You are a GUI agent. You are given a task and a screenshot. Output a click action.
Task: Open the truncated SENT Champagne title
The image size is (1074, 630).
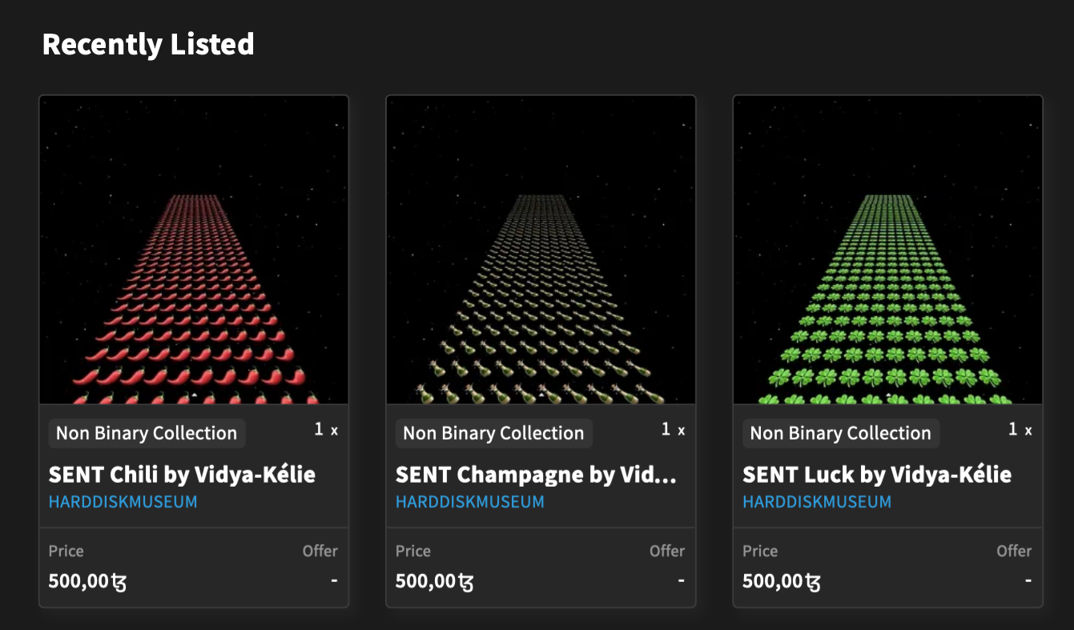tap(536, 475)
